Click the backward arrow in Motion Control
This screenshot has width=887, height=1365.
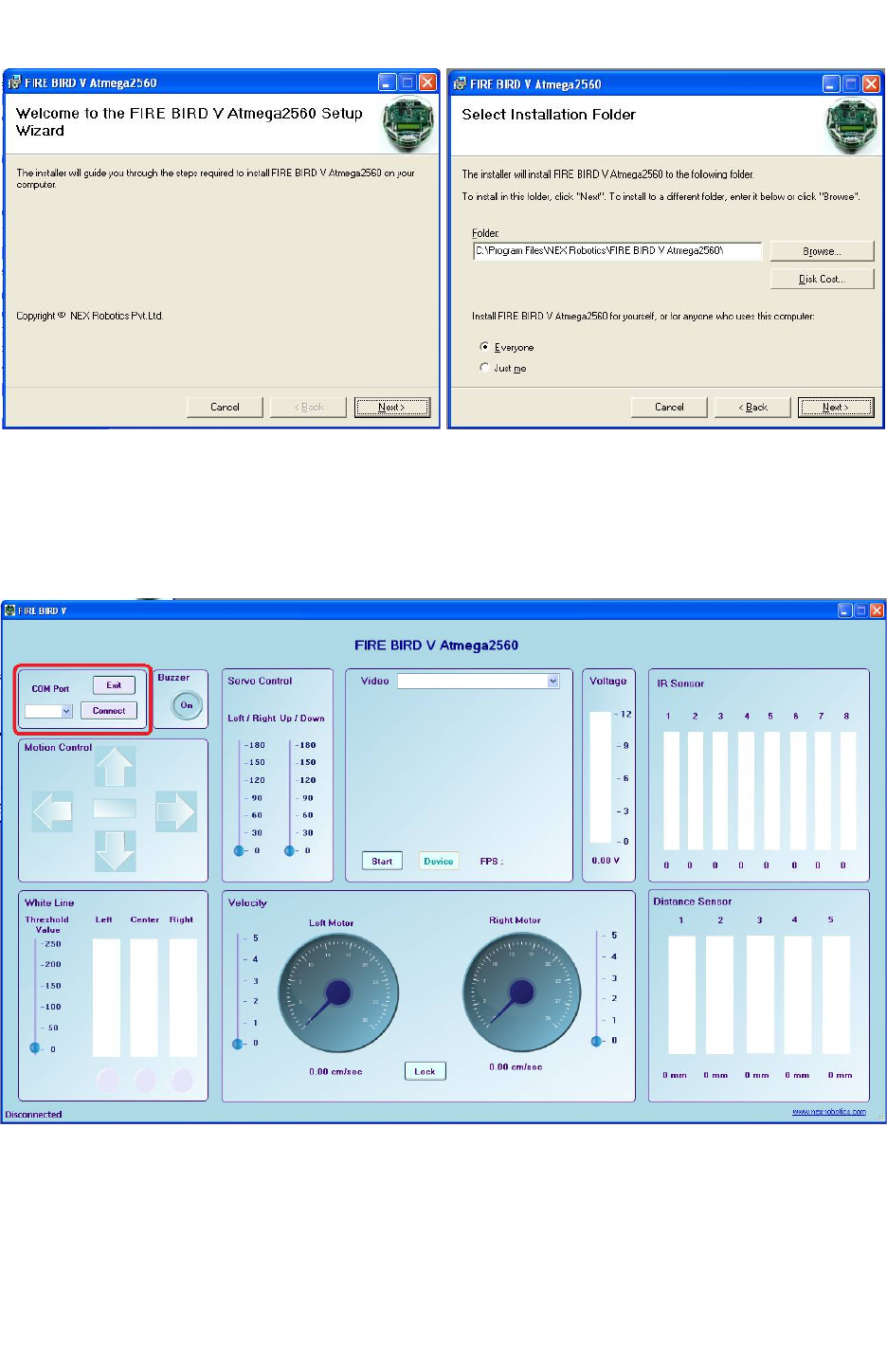tap(115, 850)
